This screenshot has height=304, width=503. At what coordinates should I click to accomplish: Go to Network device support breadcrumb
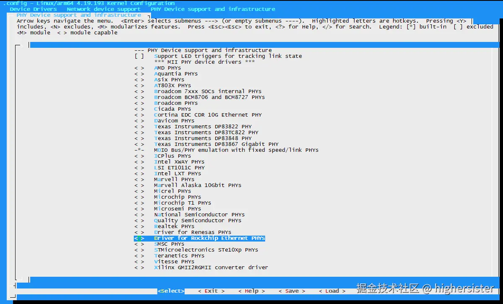[104, 9]
